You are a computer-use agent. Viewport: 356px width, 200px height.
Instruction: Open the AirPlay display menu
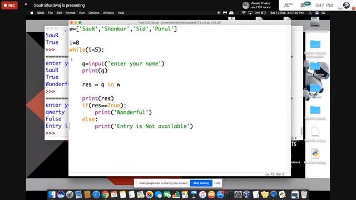tap(250, 13)
